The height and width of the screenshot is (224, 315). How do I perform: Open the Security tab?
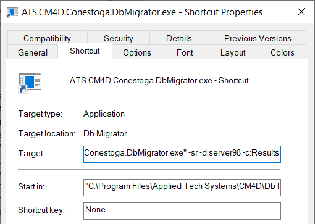coord(119,38)
